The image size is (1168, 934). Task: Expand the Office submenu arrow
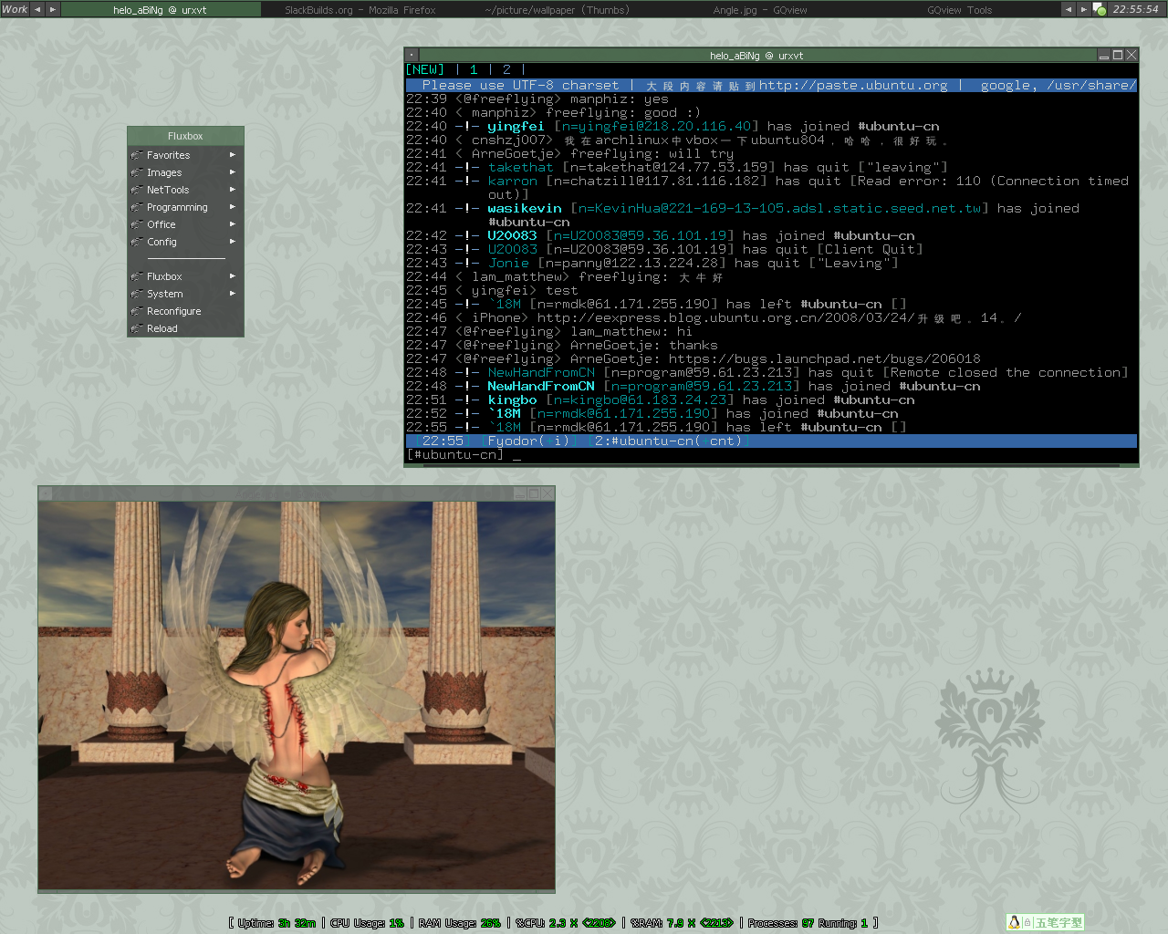point(233,224)
